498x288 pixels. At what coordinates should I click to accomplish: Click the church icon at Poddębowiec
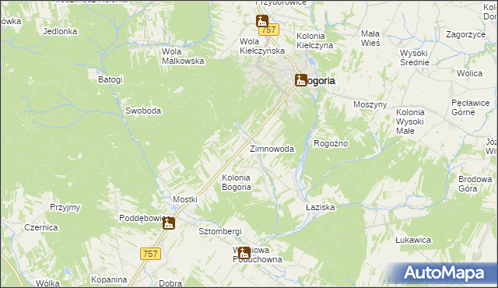pos(169,223)
